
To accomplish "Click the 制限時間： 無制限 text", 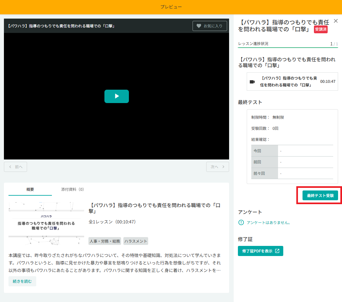I will coord(267,117).
